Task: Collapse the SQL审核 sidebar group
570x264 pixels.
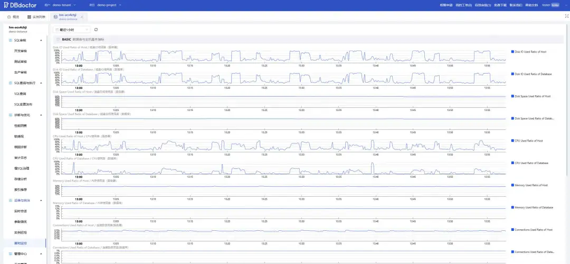Action: (x=41, y=40)
